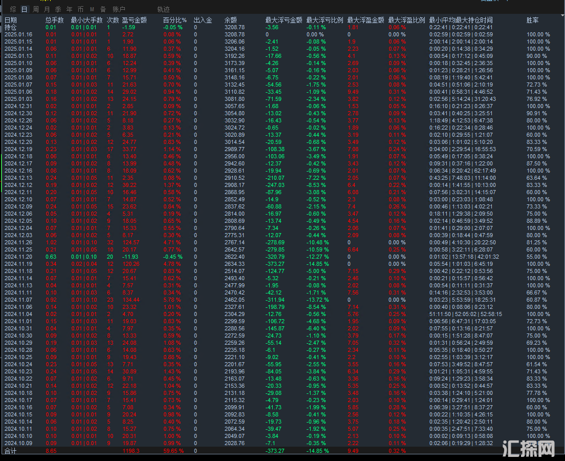Open the 备 notes tab
Screen dimensions: 565x461
103,9
